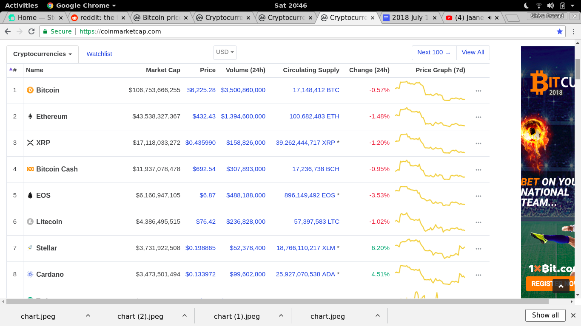Open the more options dots for EOS
The height and width of the screenshot is (326, 581).
click(x=478, y=196)
